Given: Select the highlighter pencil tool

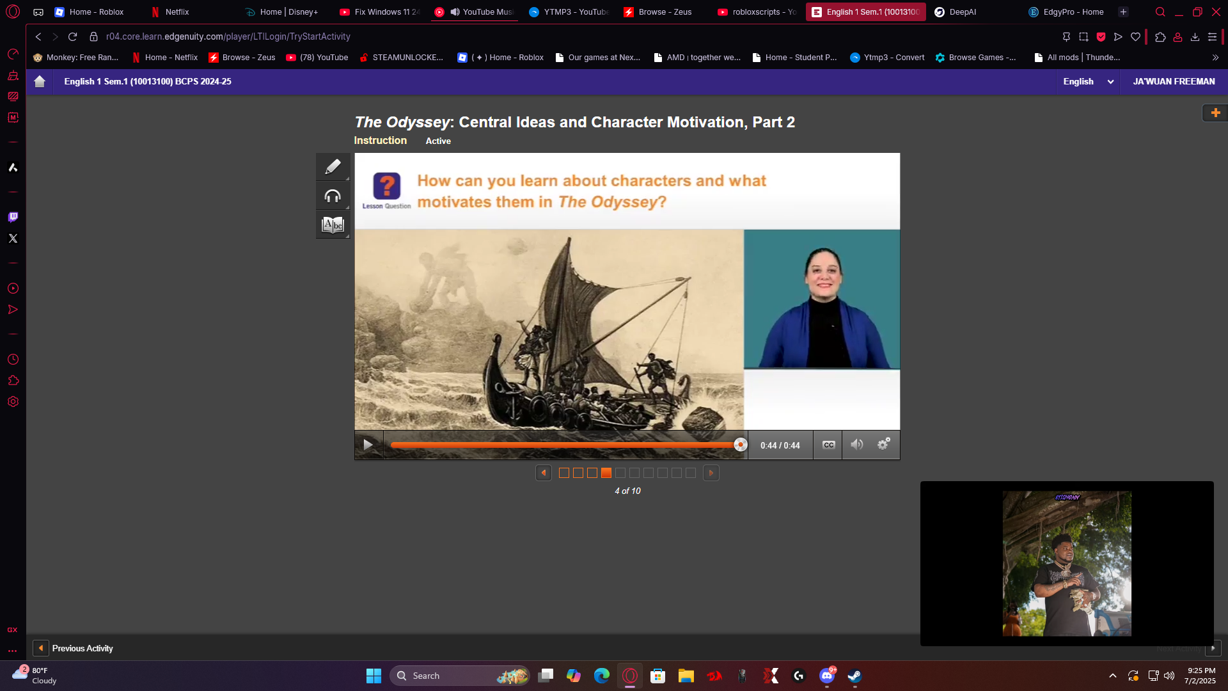Looking at the screenshot, I should tap(333, 167).
